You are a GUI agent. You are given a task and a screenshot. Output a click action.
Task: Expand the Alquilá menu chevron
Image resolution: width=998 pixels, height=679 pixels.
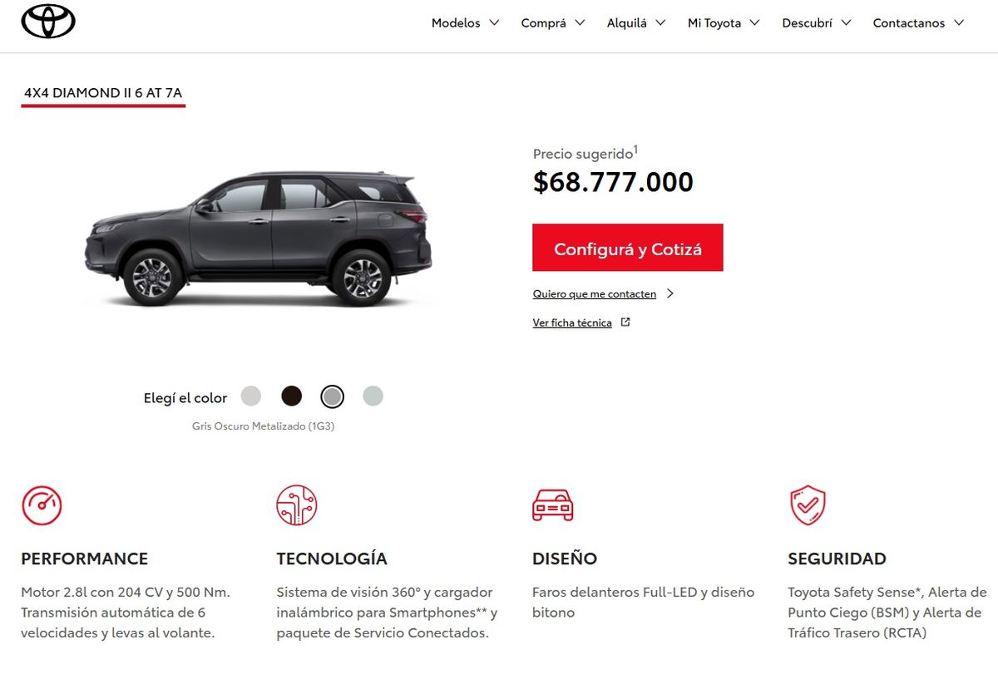(660, 23)
